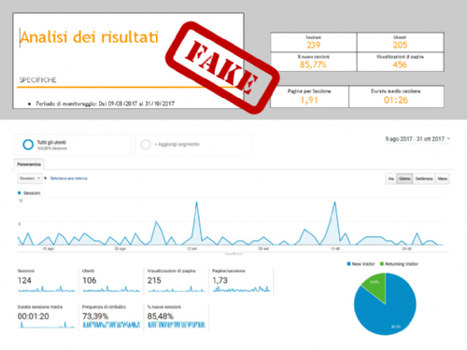Click the SPECIFICHE heading
The width and height of the screenshot is (467, 350).
click(x=38, y=80)
